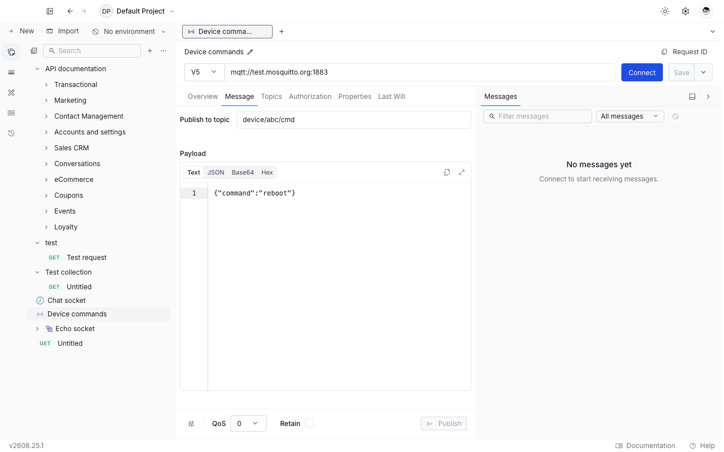The image size is (724, 452).
Task: Click the Publish button
Action: click(x=444, y=424)
